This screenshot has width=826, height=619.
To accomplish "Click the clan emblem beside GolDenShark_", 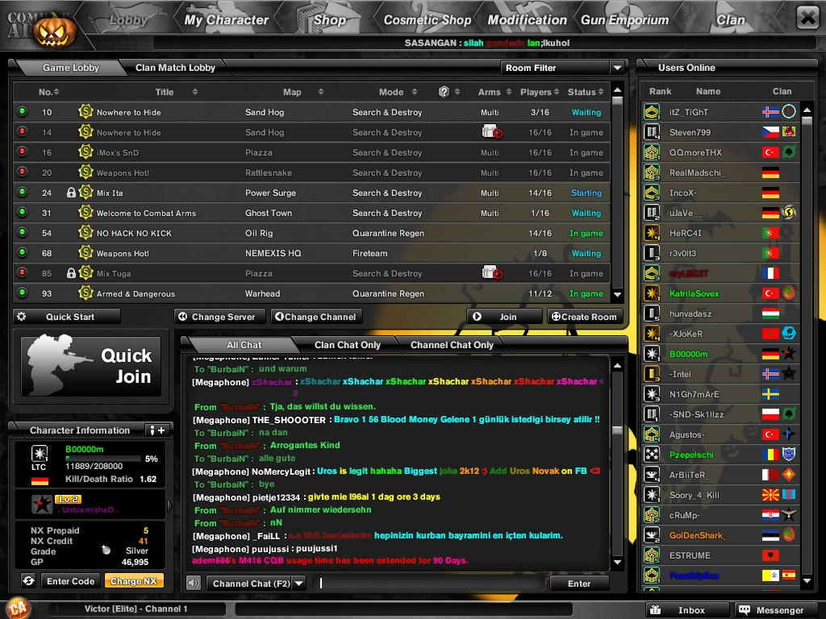I will 789,535.
